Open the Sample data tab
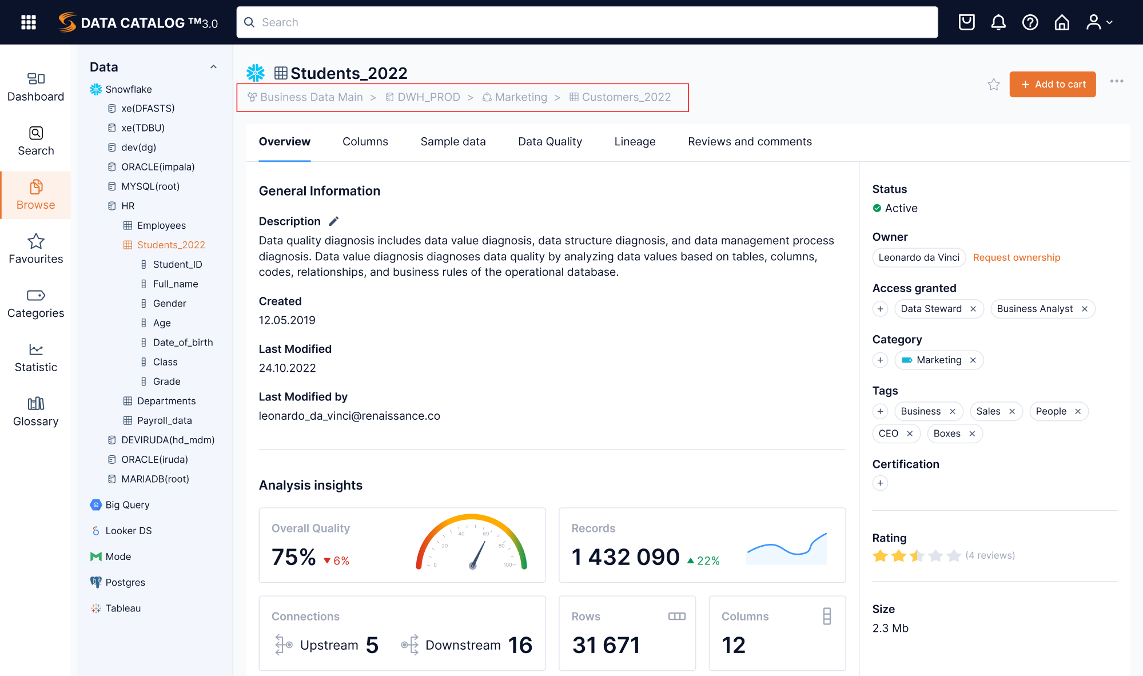This screenshot has width=1143, height=676. [x=453, y=141]
